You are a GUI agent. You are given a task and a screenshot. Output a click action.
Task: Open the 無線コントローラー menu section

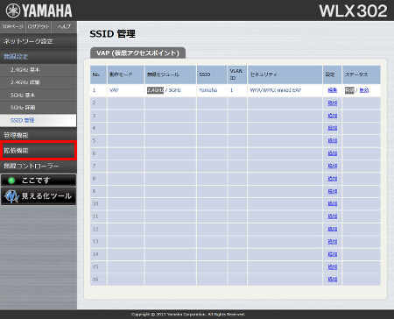[39, 166]
